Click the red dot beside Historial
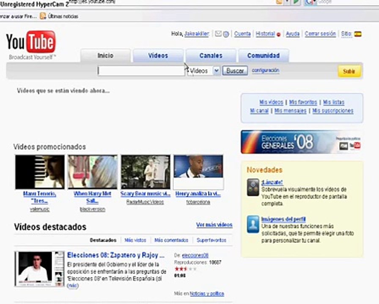Image resolution: width=379 pixels, height=304 pixels. (278, 35)
